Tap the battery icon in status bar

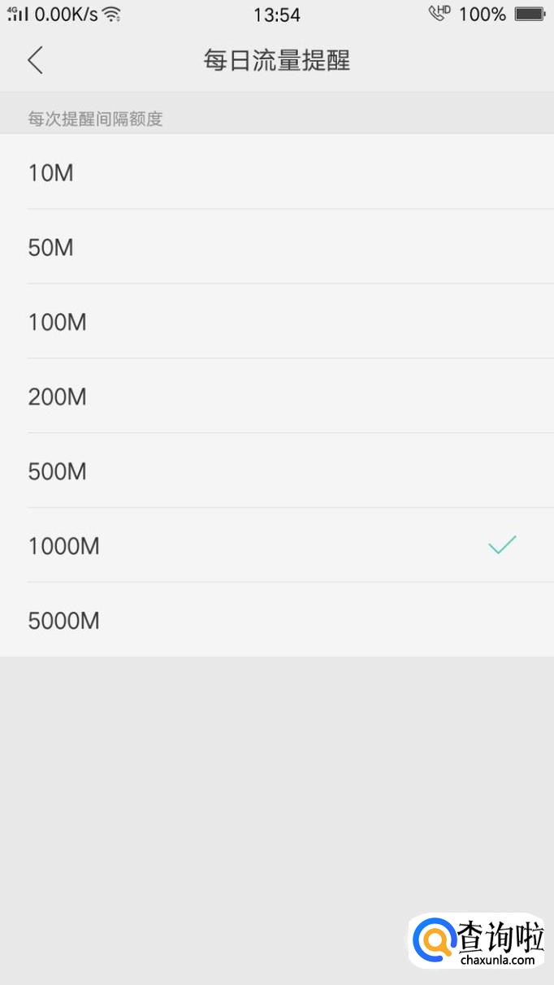point(529,14)
